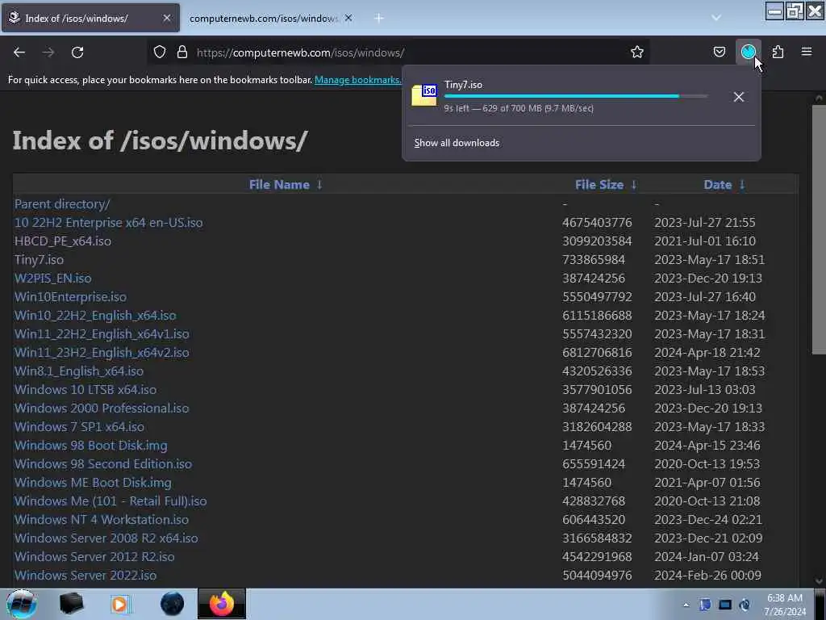Click the speaker volume tray icon
Screen dimensions: 826x620
coord(745,605)
